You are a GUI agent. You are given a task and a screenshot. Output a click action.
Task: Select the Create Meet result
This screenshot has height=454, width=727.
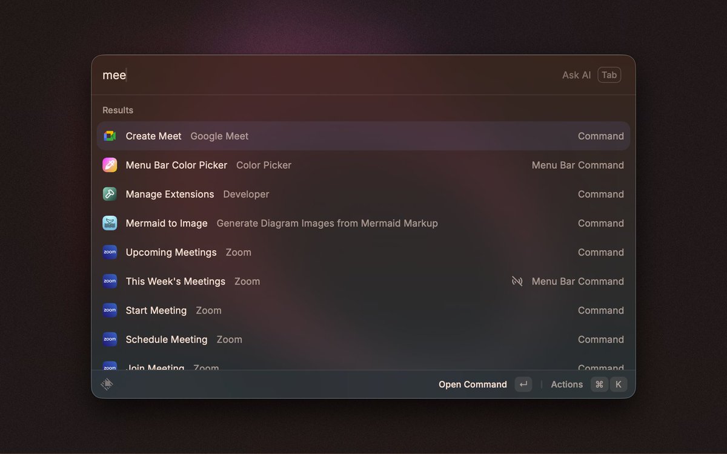[x=363, y=136]
